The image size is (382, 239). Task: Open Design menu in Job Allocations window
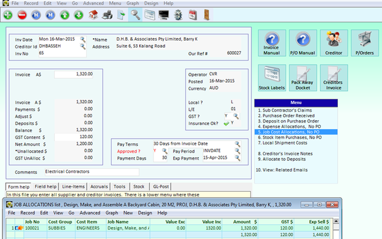click(x=145, y=213)
